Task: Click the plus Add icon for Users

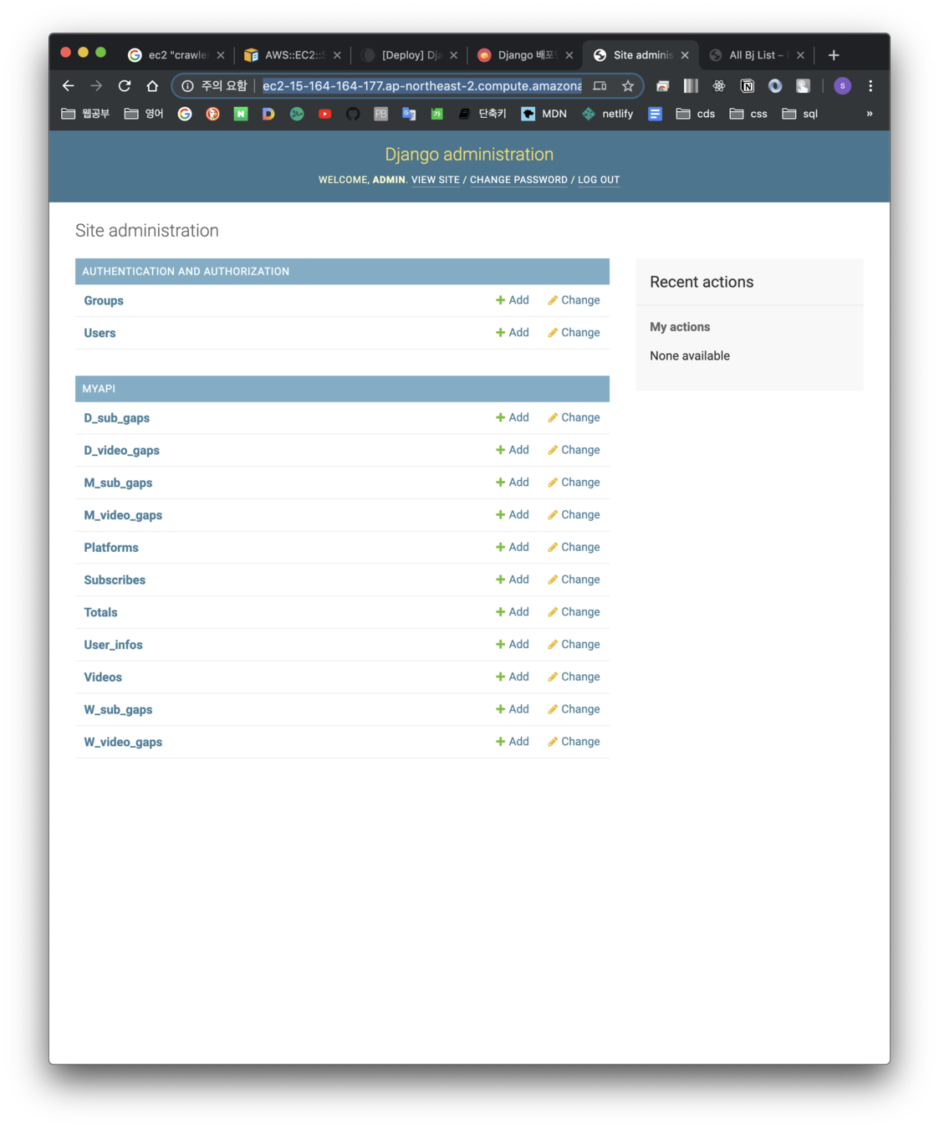Action: click(x=500, y=333)
